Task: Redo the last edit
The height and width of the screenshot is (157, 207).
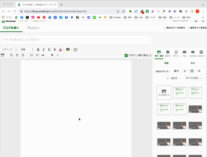Action: [58, 55]
